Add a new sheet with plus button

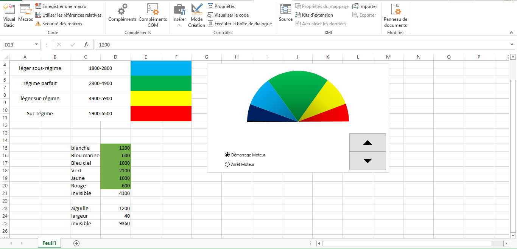[76, 243]
